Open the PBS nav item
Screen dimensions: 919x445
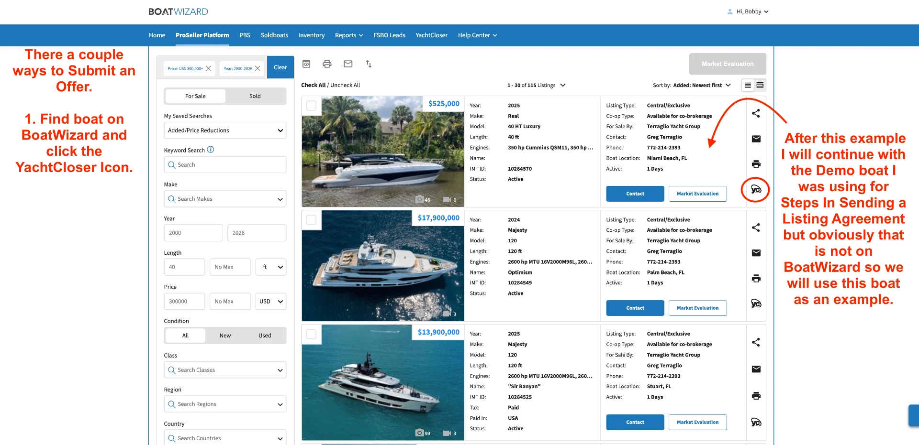point(245,35)
